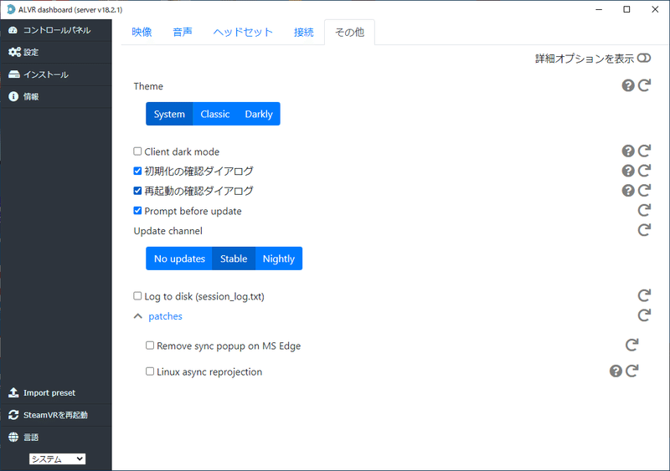Screen dimensions: 670x471
Task: Reset Log to disk setting
Action: (x=644, y=295)
